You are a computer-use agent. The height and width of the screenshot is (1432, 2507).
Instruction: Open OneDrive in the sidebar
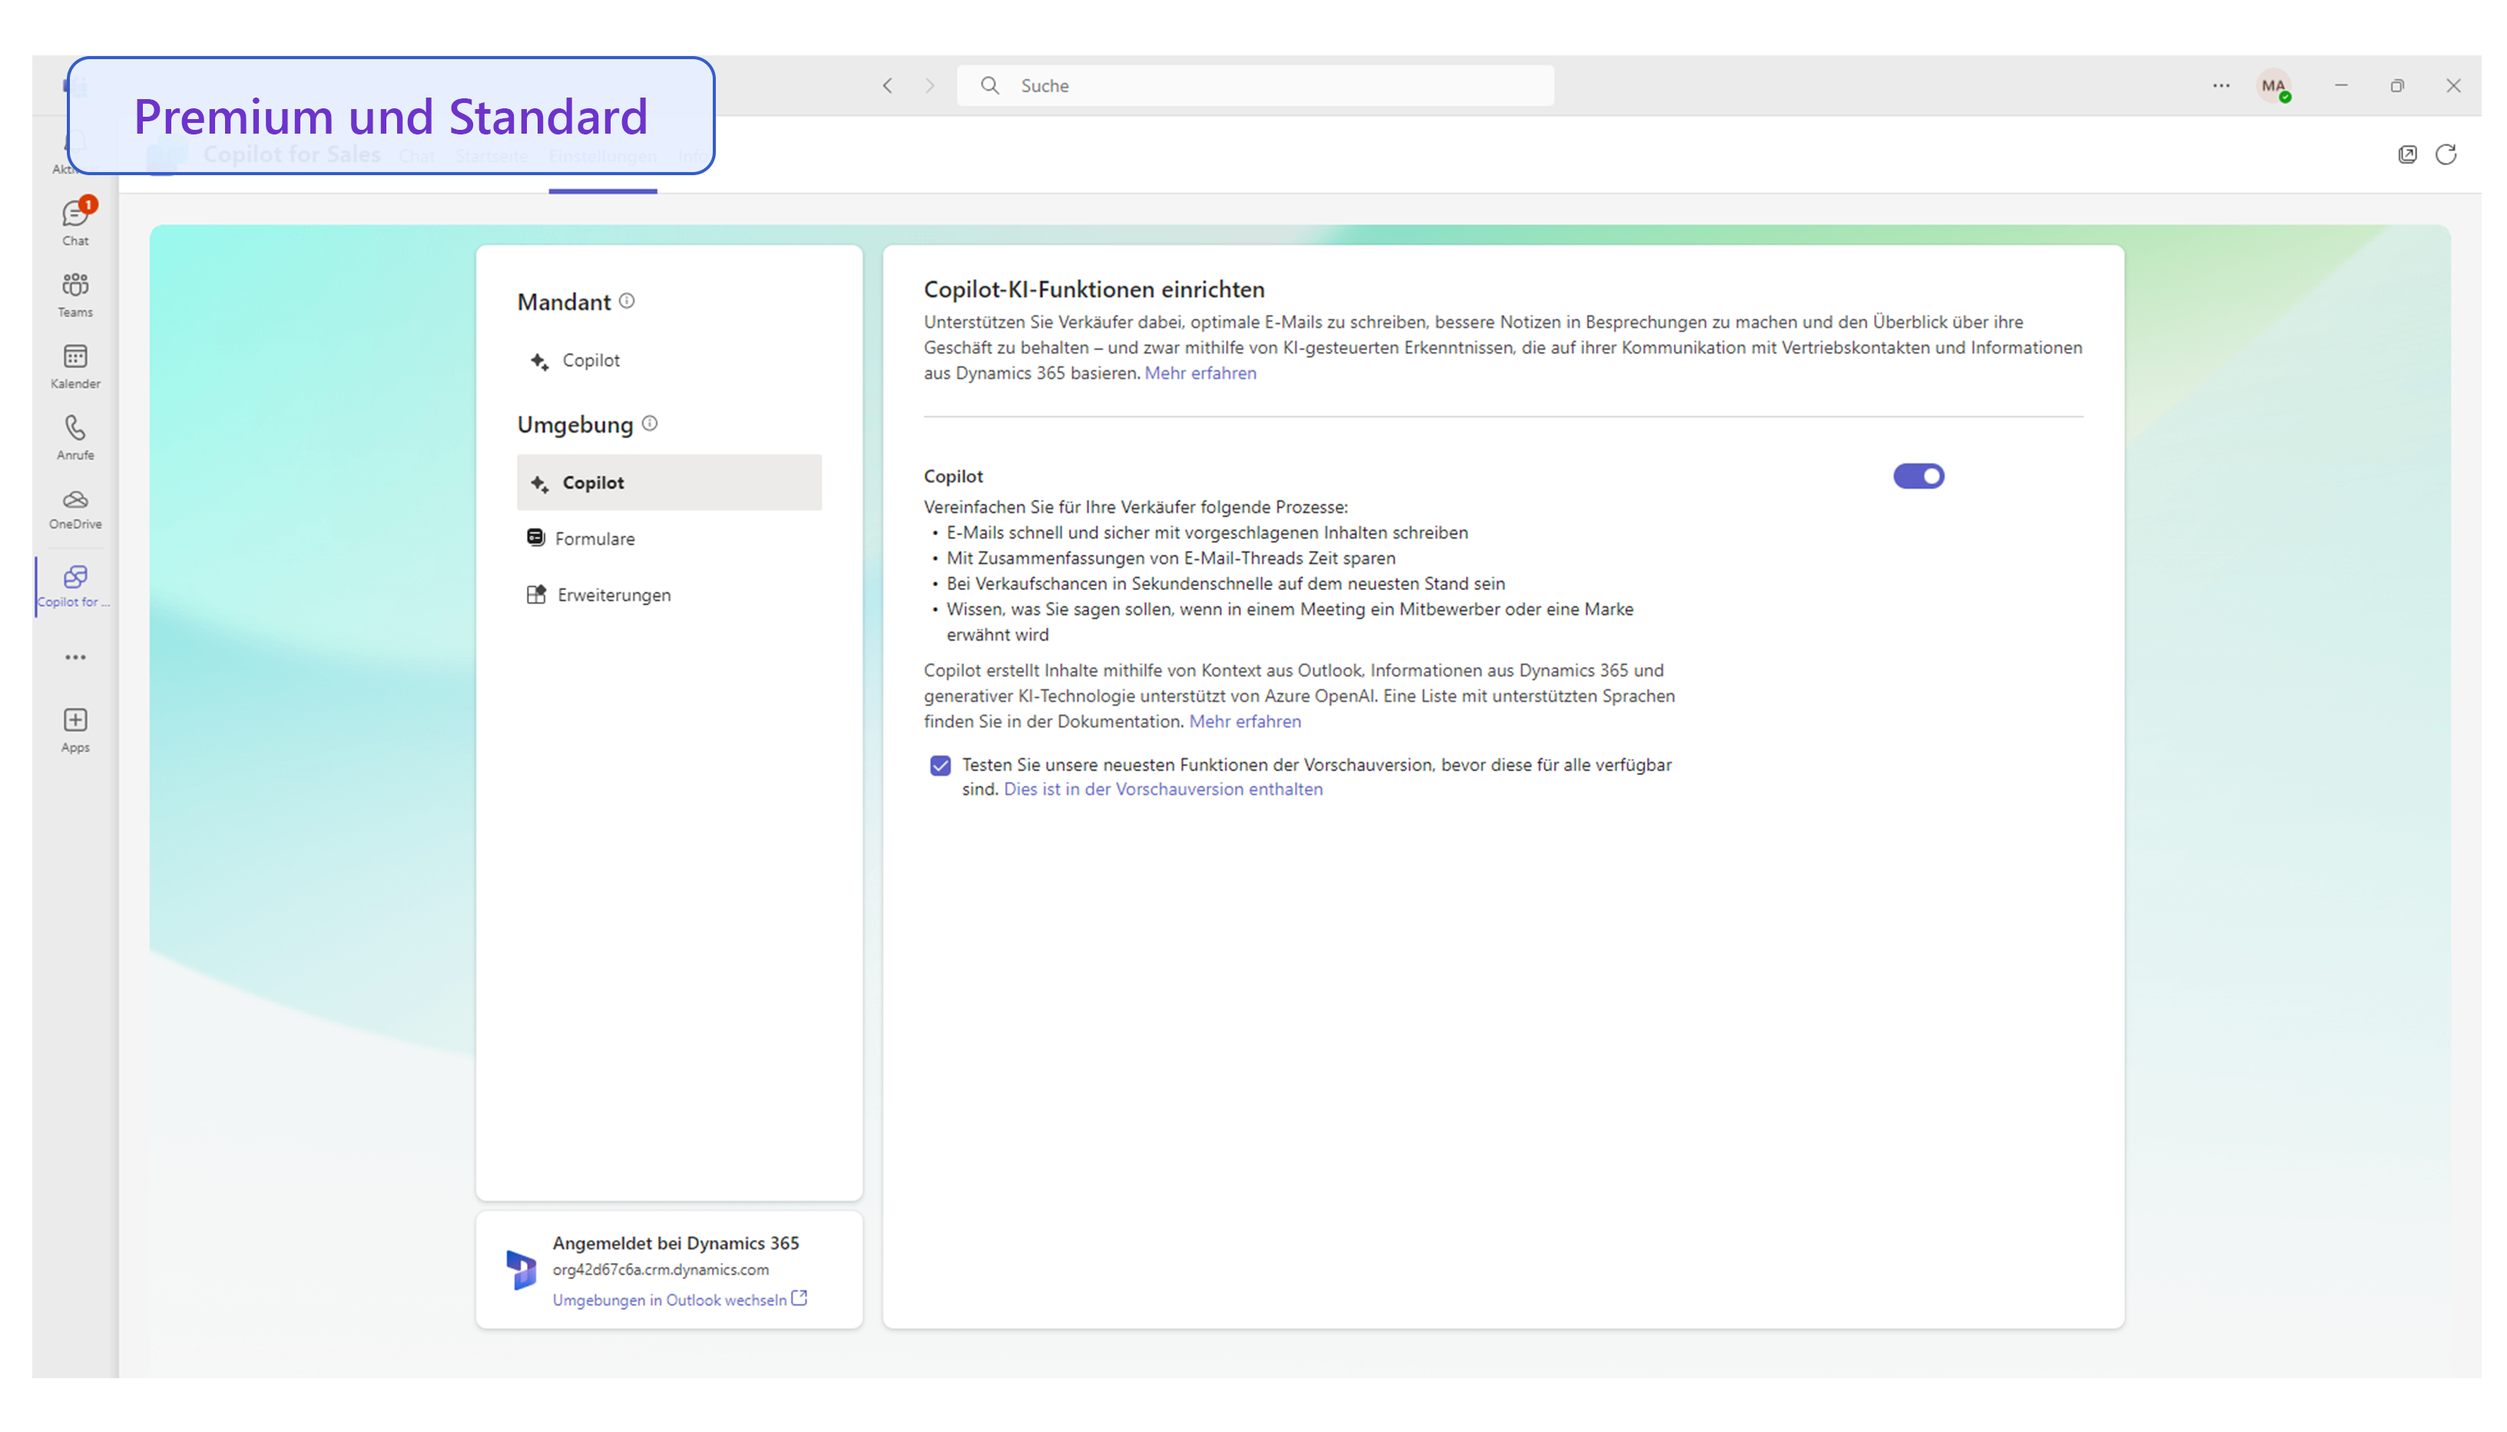[x=75, y=508]
